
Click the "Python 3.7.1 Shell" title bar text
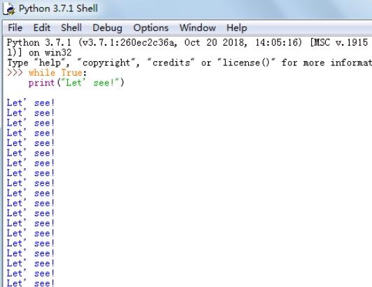pyautogui.click(x=58, y=9)
